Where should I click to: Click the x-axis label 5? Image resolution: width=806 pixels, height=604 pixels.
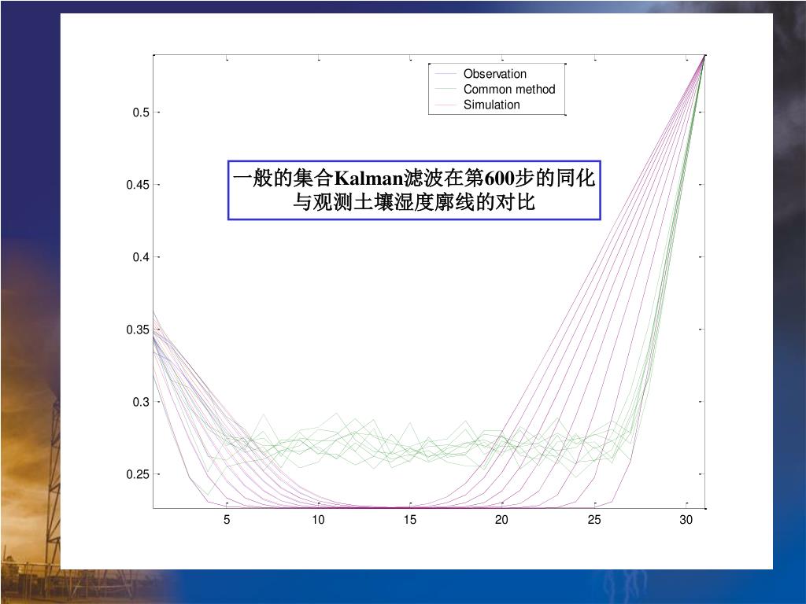[227, 520]
